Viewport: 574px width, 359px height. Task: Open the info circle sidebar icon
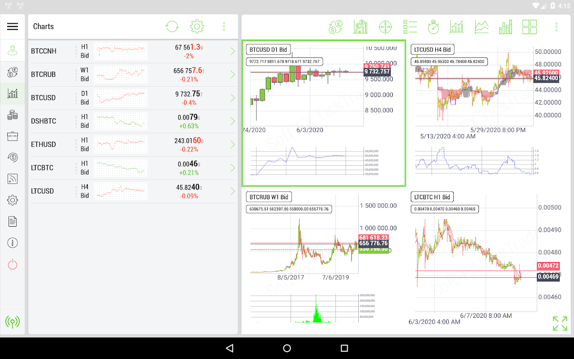13,243
